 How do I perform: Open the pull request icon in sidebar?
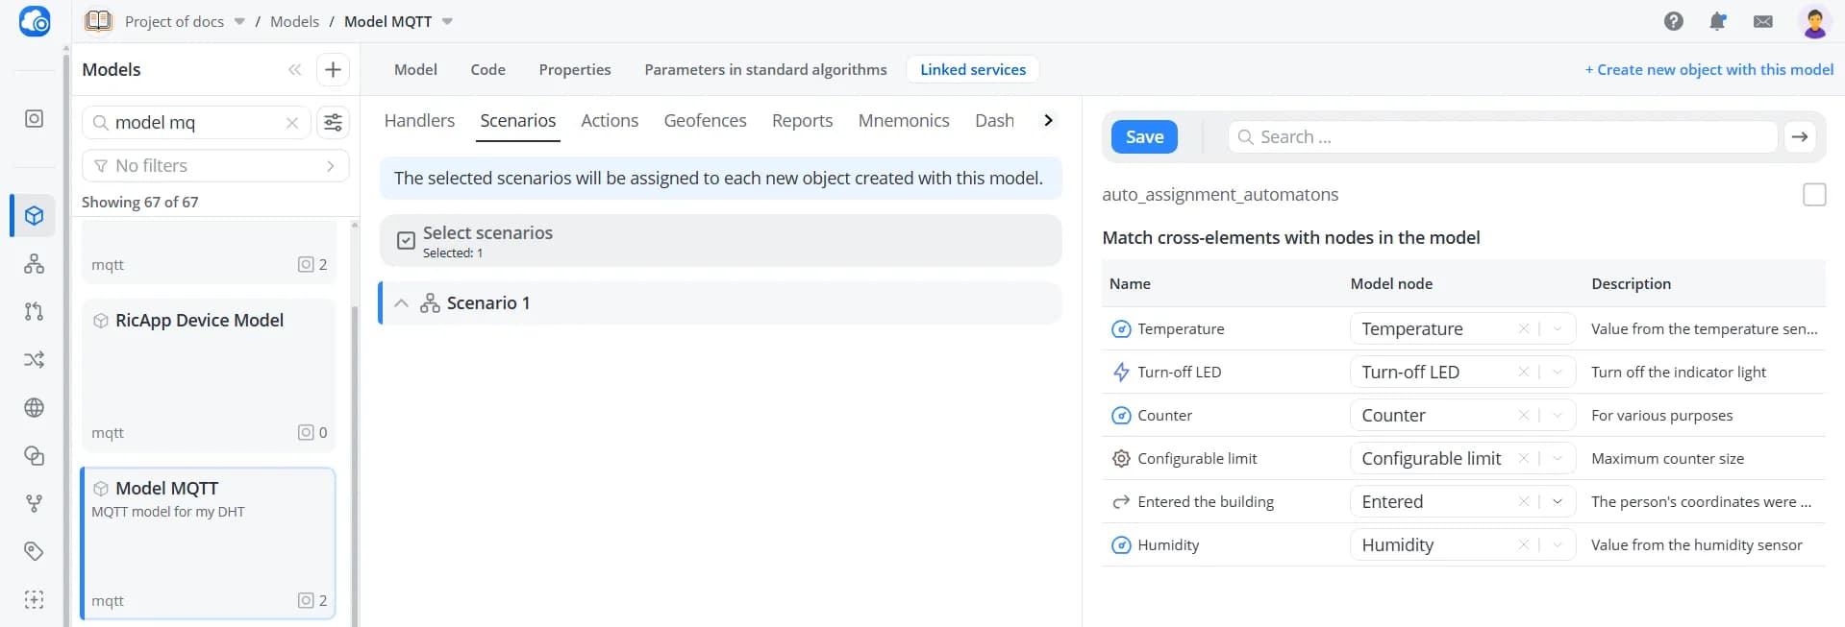point(34,311)
